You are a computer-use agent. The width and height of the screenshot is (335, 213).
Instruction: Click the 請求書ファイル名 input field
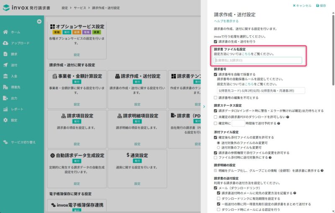point(258,60)
